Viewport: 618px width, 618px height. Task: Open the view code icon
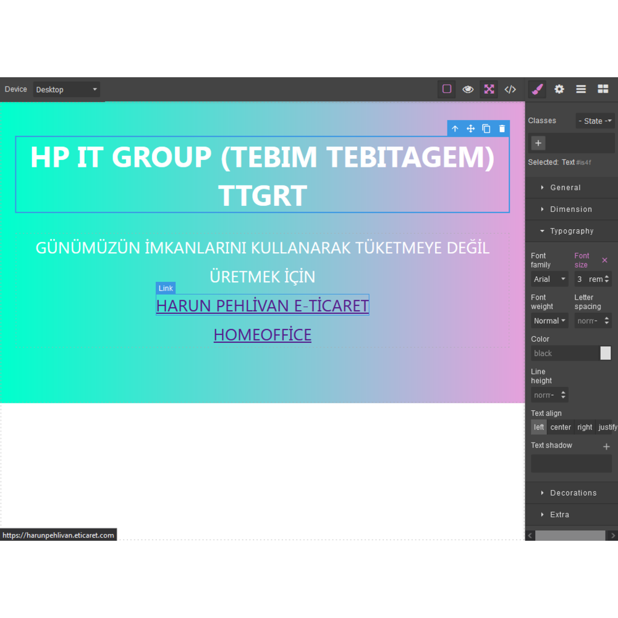pos(510,89)
